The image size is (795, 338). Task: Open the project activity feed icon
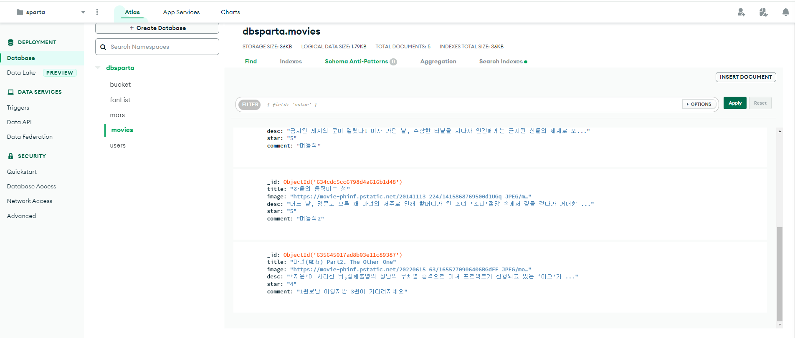coord(763,12)
